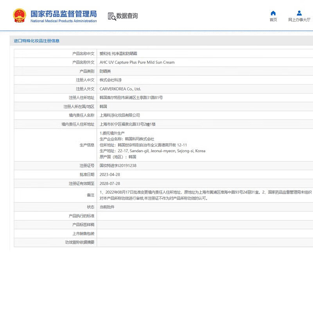Select the 产品类别 label
This screenshot has height=313, width=313.
[87, 71]
